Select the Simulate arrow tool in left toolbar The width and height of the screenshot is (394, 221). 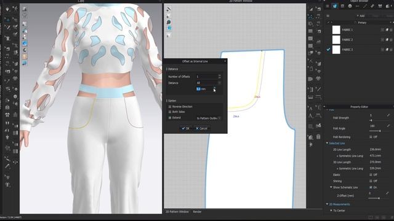click(x=7, y=9)
